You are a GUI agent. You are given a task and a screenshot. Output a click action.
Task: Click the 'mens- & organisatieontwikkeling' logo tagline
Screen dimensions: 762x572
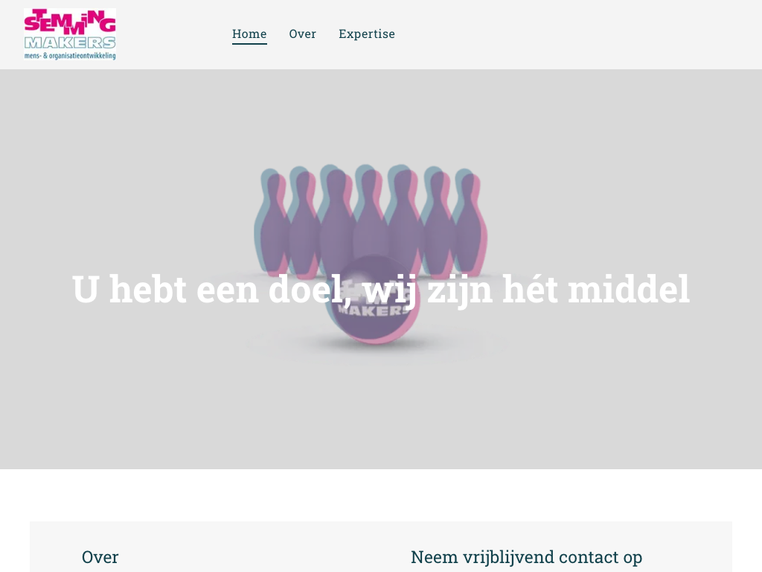pyautogui.click(x=70, y=56)
